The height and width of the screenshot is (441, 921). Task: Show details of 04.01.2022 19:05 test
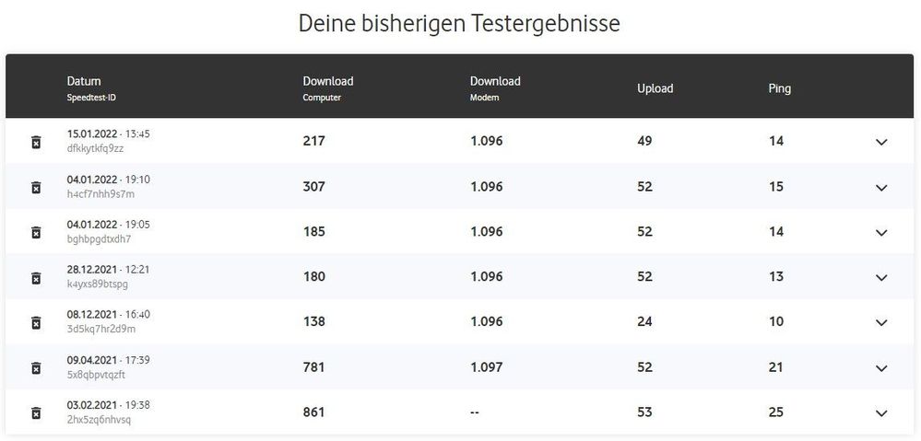(x=880, y=232)
